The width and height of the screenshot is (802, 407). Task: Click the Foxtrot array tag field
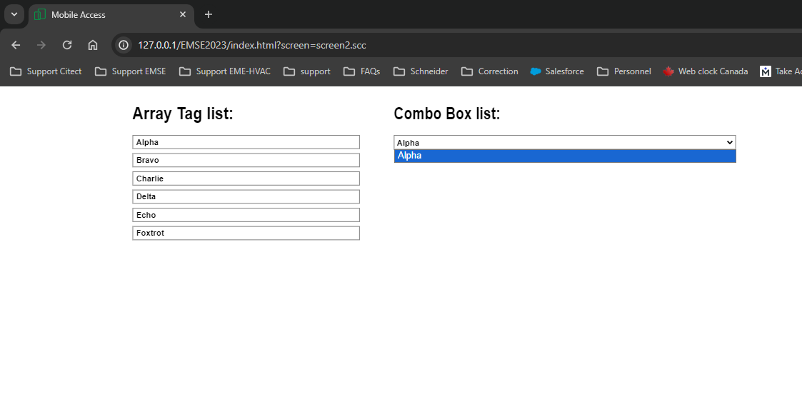pos(246,233)
